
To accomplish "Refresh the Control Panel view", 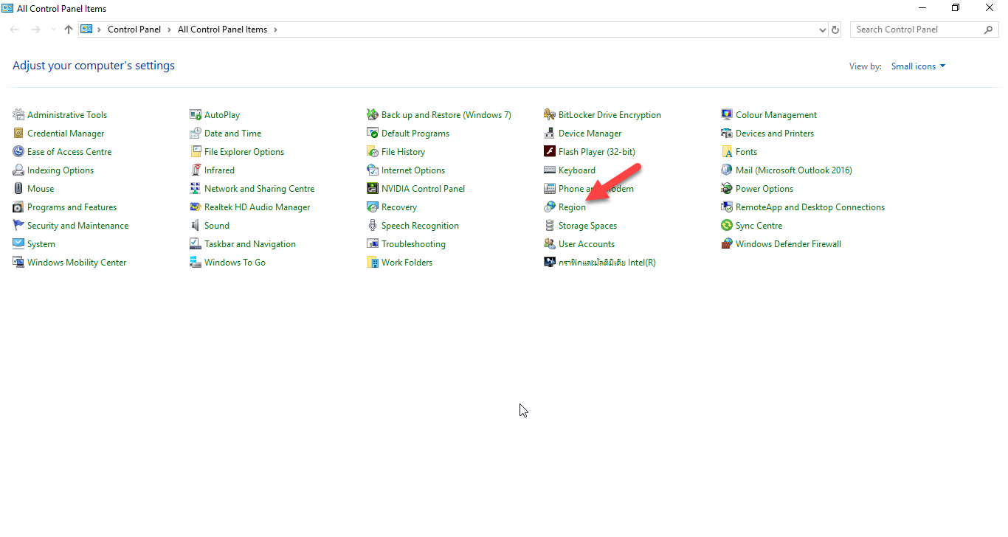I will pyautogui.click(x=835, y=30).
